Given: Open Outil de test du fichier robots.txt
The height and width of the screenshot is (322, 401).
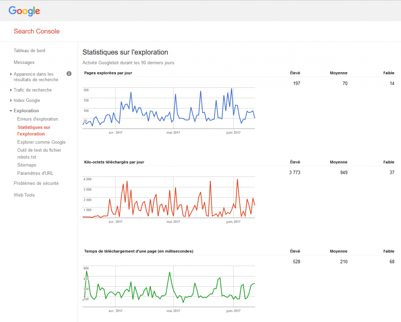Looking at the screenshot, I should tap(39, 153).
